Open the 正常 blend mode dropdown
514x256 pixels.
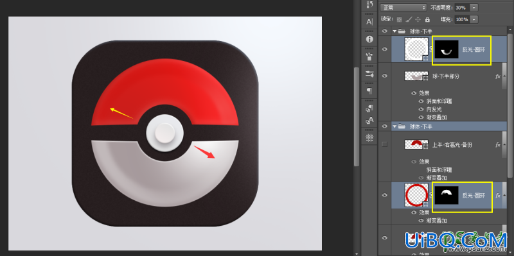(403, 7)
